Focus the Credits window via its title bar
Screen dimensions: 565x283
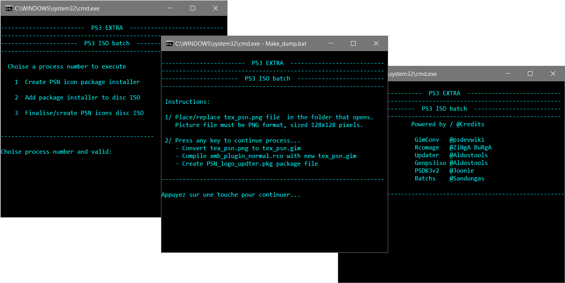[x=445, y=74]
